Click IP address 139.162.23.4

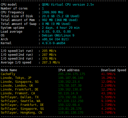(x=69, y=82)
